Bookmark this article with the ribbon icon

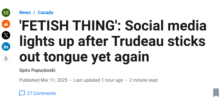(x=216, y=92)
